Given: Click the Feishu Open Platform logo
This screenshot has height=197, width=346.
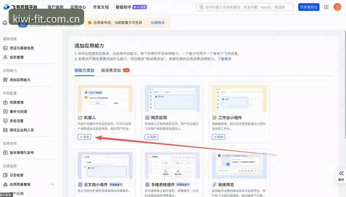Looking at the screenshot, I should [20, 7].
